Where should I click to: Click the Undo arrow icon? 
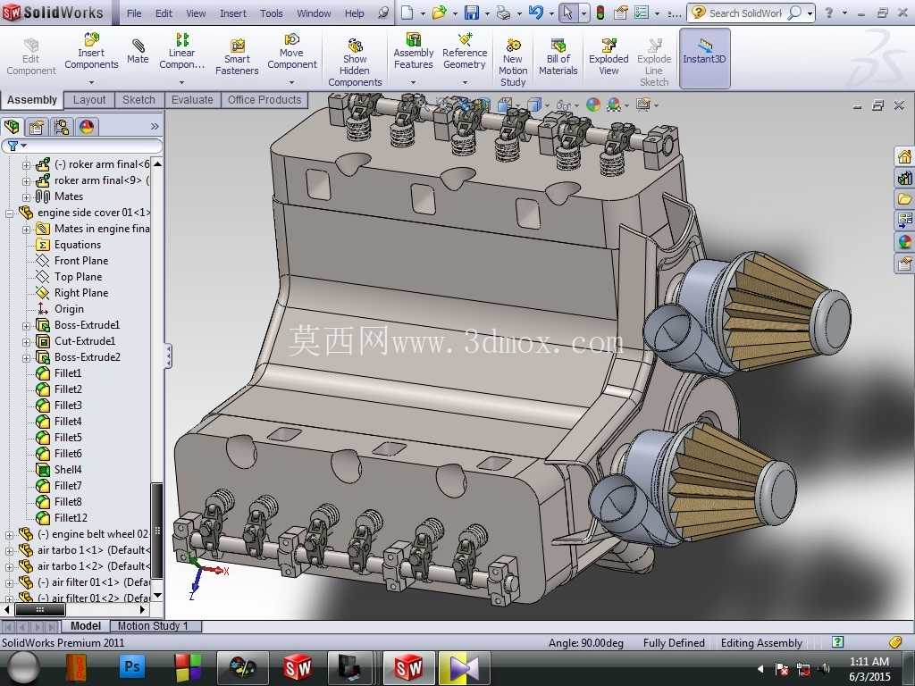pyautogui.click(x=535, y=13)
